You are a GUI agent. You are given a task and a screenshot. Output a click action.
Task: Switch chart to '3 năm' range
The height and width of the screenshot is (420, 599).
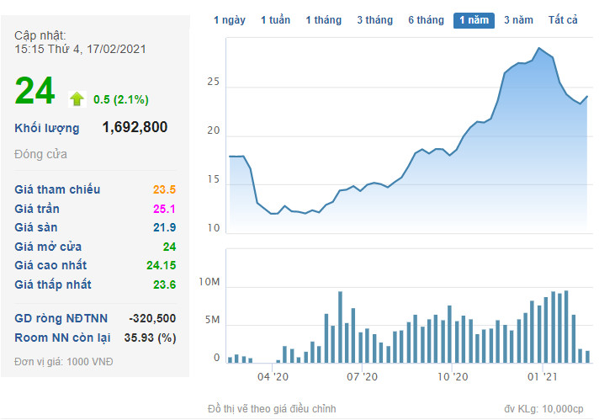pos(518,20)
